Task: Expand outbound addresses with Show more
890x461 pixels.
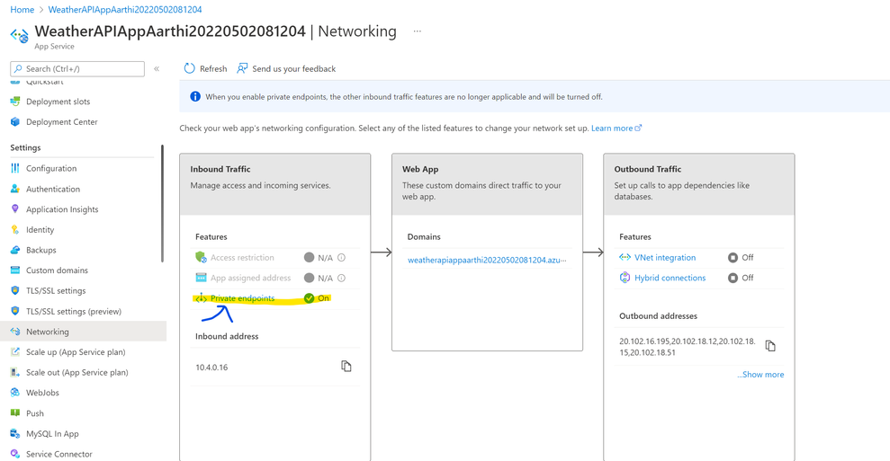Action: tap(760, 374)
